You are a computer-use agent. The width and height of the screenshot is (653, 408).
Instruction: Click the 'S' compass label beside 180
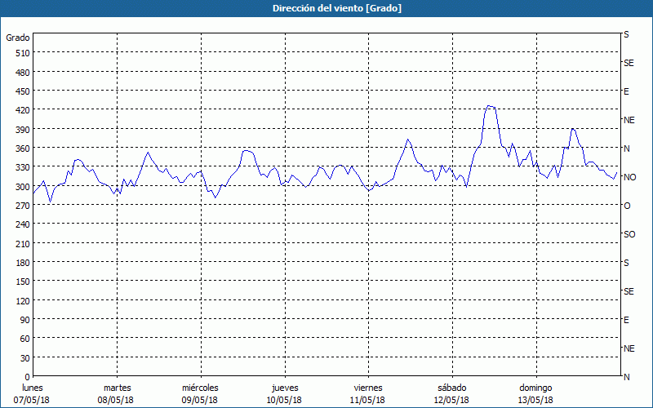626,263
